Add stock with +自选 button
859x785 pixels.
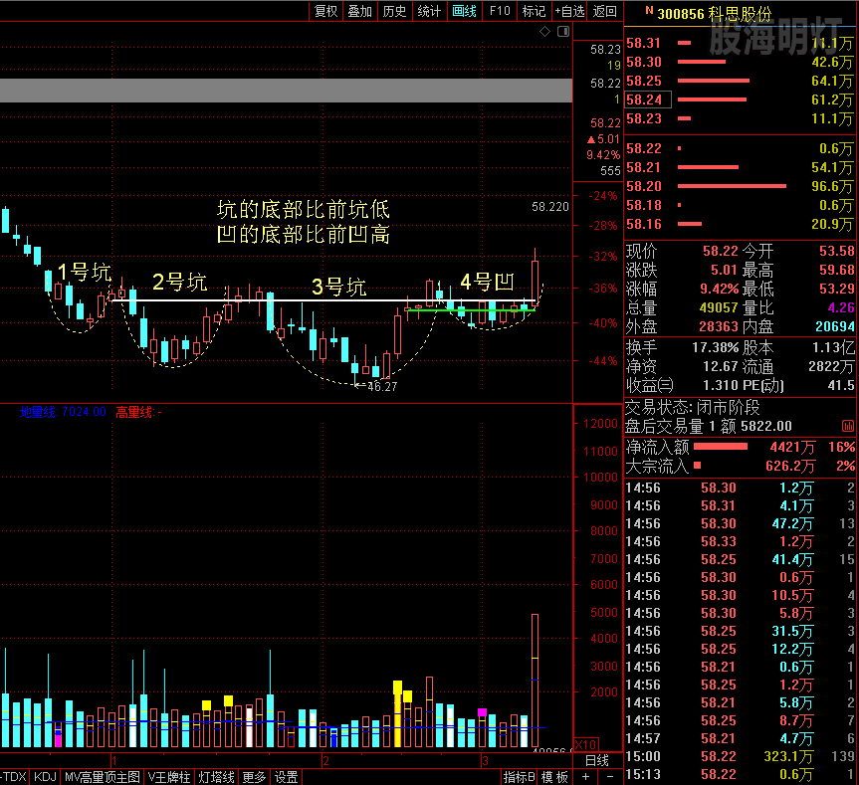(569, 11)
